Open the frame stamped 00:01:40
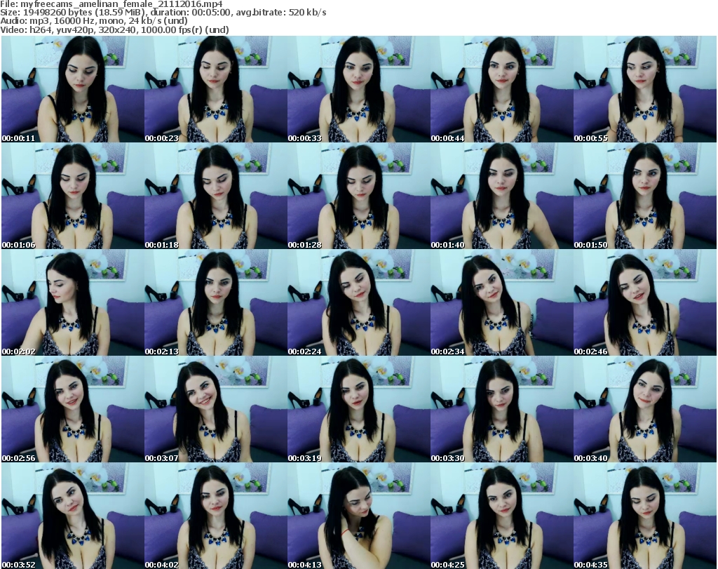This screenshot has height=569, width=718. tap(502, 196)
